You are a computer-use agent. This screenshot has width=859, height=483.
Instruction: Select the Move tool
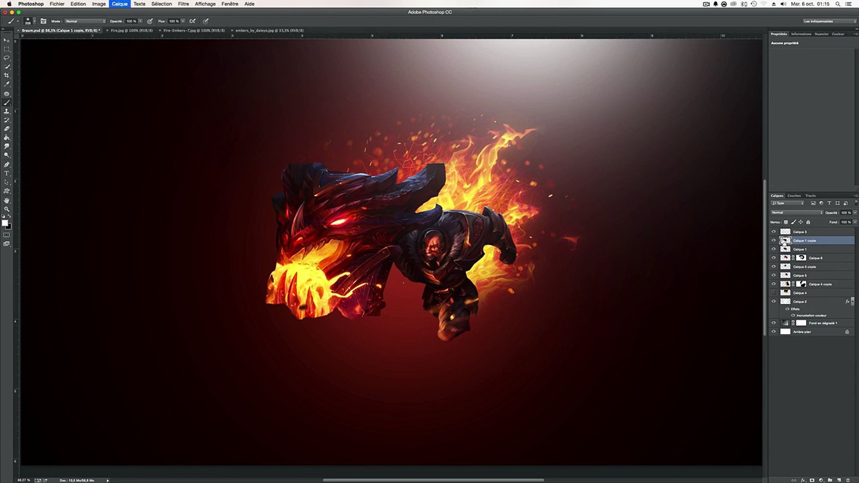point(7,40)
